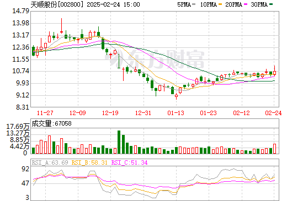Image resolution: width=287 pixels, height=201 pixels.
Task: Click the 11-27 date axis label
Action: tap(45, 113)
